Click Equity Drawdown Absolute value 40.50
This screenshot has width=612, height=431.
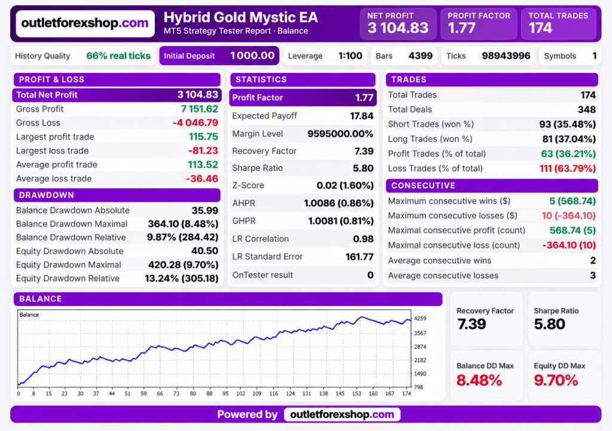(x=205, y=251)
